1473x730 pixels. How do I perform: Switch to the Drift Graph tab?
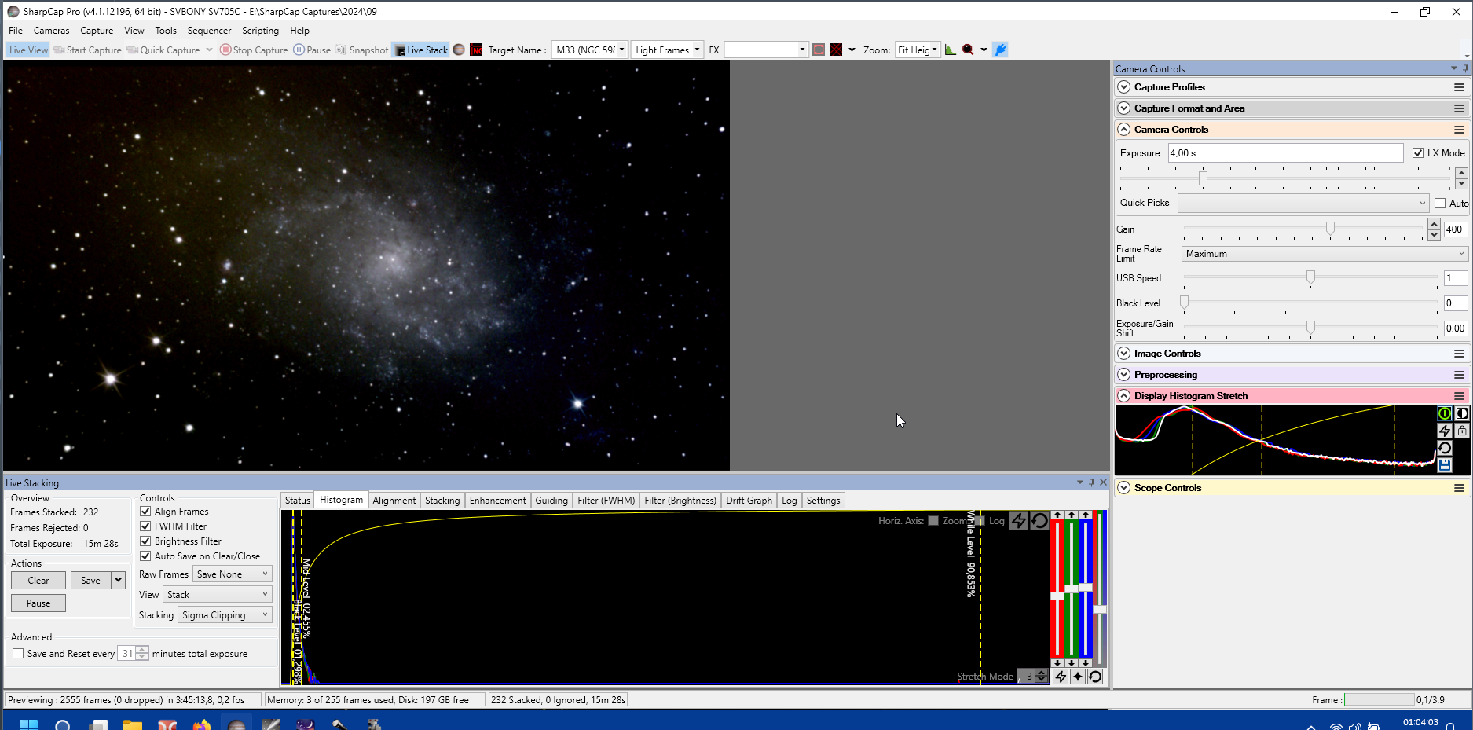(x=749, y=501)
